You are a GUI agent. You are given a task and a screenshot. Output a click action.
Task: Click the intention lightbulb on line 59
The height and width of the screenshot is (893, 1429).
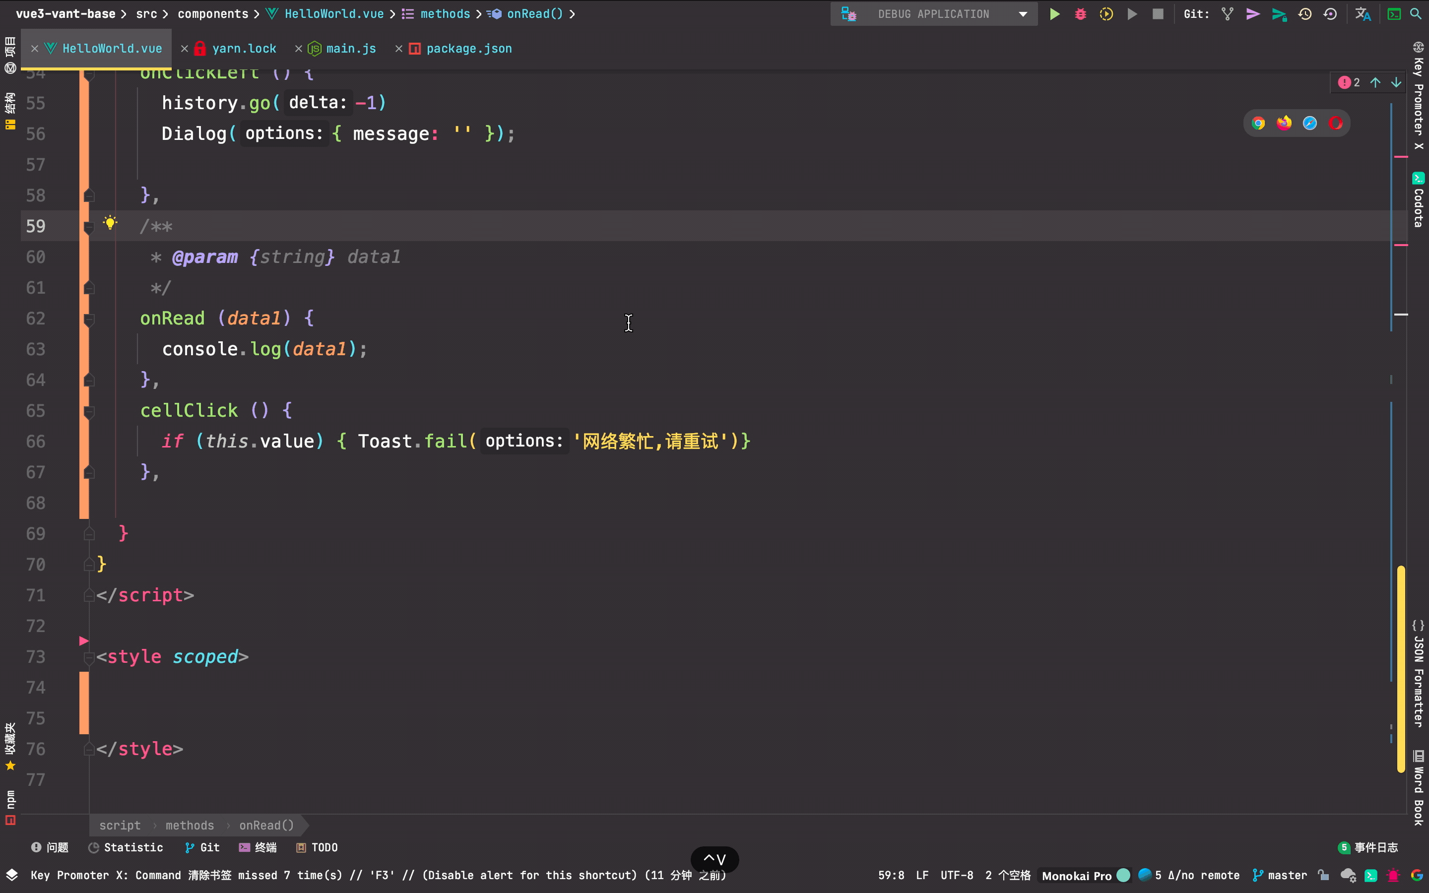pyautogui.click(x=111, y=223)
